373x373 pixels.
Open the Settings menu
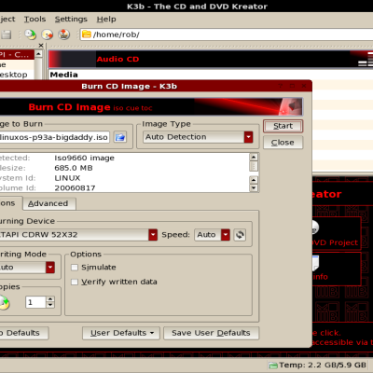71,19
